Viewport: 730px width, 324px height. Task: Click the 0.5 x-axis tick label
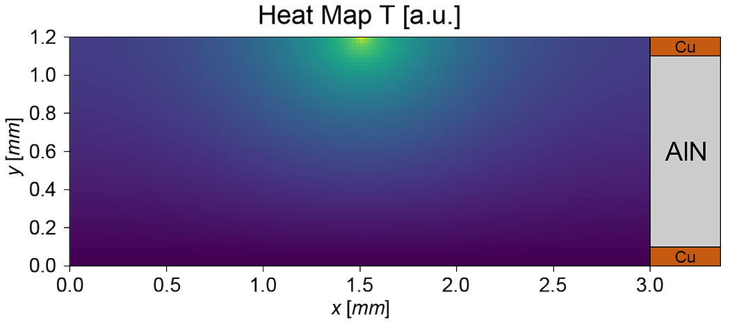[166, 284]
